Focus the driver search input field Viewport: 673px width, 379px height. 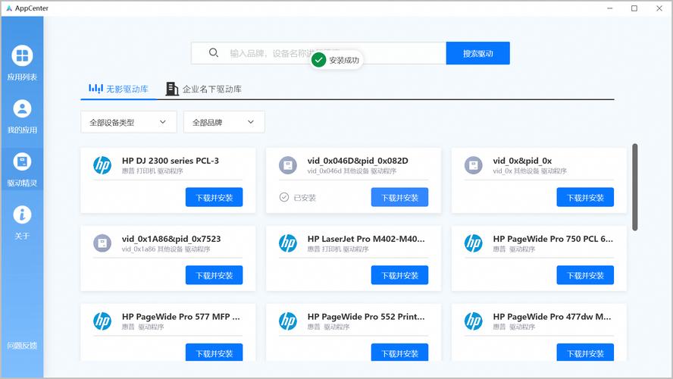(318, 53)
